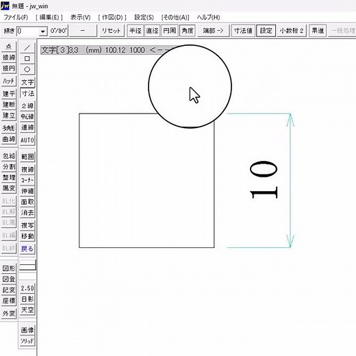Select the 伸縮 extend/trim tool
Screen dimensions: 356x356
27,191
